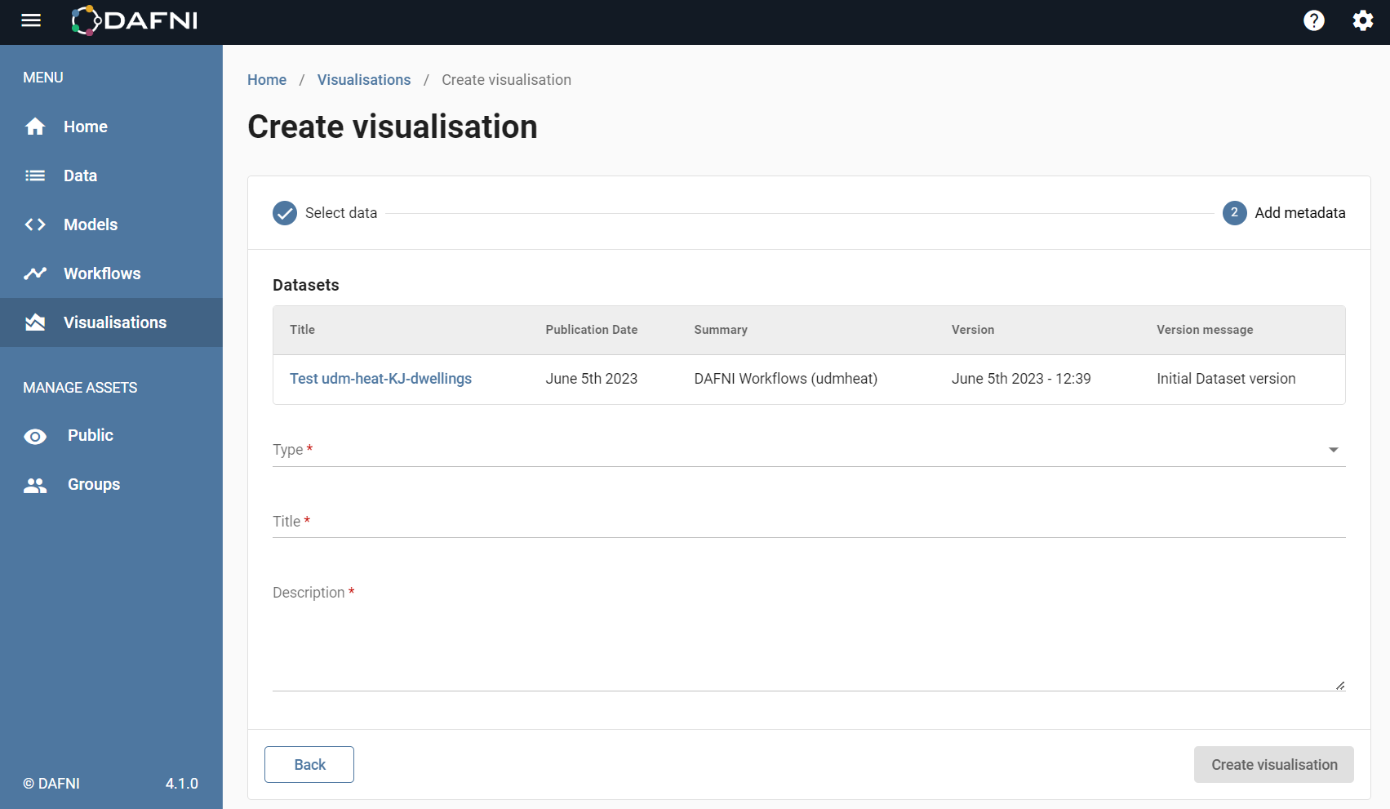Click the DAFNI logo
Image resolution: width=1390 pixels, height=809 pixels.
pos(134,21)
